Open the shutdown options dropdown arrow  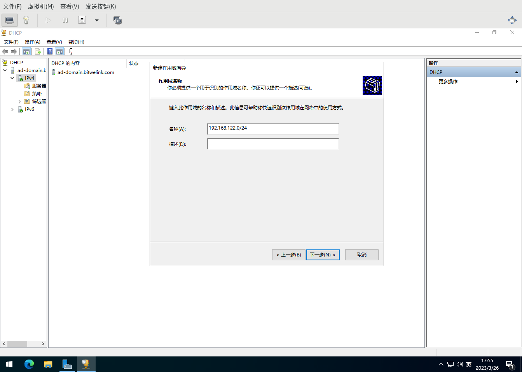[x=97, y=20]
